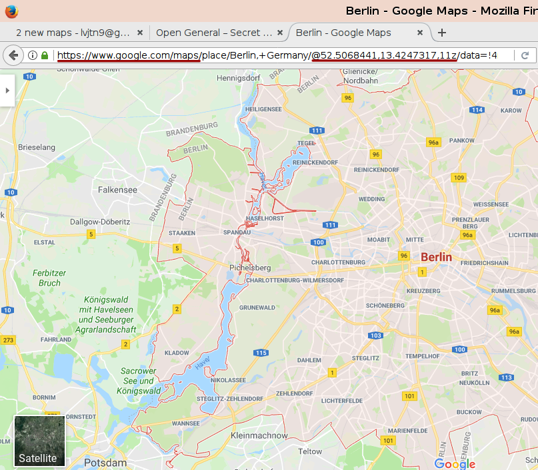This screenshot has height=470, width=538.
Task: Click the blue highway 103 shield
Action: click(376, 336)
